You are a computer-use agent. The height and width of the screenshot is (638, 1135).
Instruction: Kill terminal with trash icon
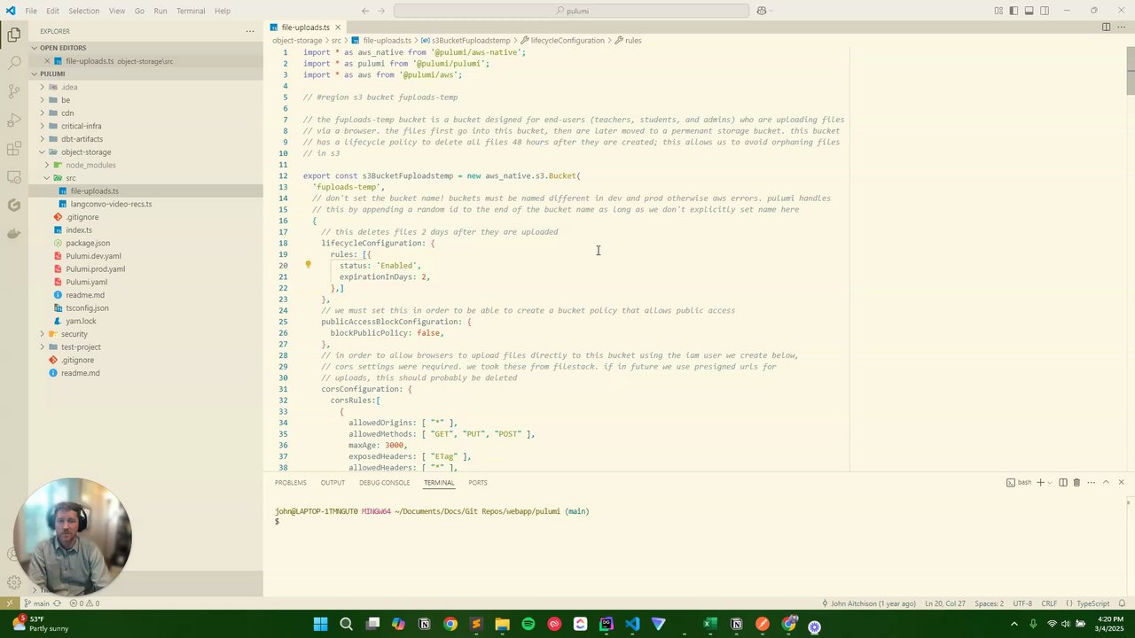(1076, 483)
